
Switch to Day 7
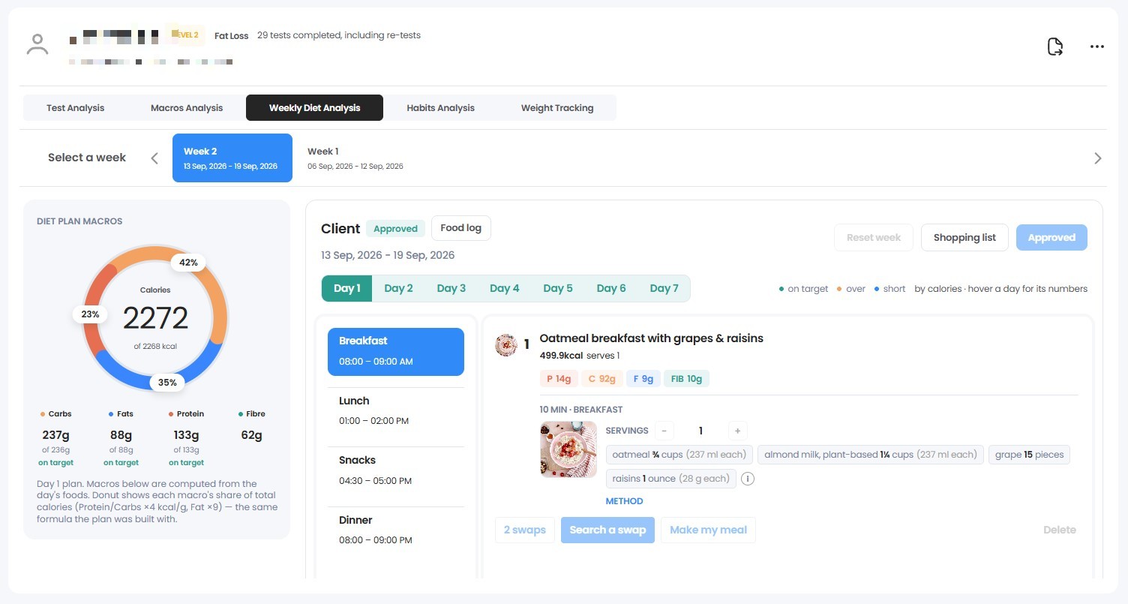pos(664,288)
